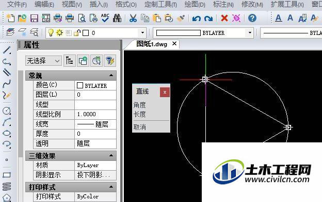Image resolution: width=322 pixels, height=202 pixels.
Task: Select the Spline curve tool
Action: point(7,84)
